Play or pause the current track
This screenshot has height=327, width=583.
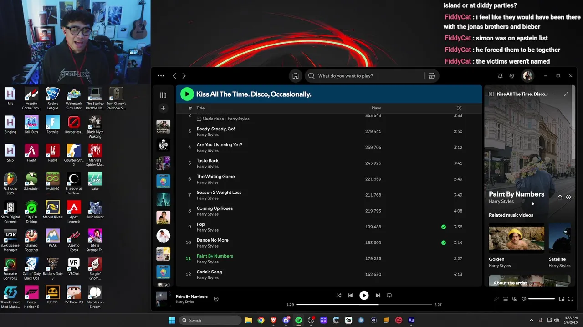point(364,295)
